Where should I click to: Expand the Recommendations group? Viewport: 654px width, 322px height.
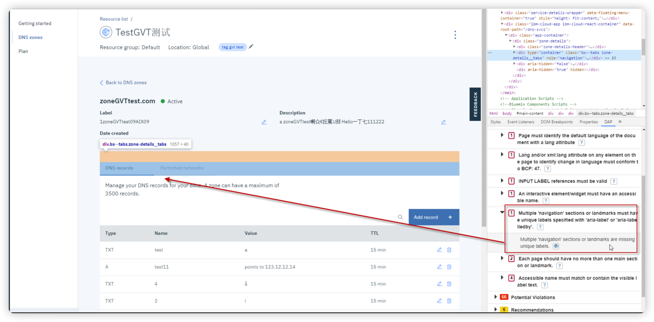[495, 310]
